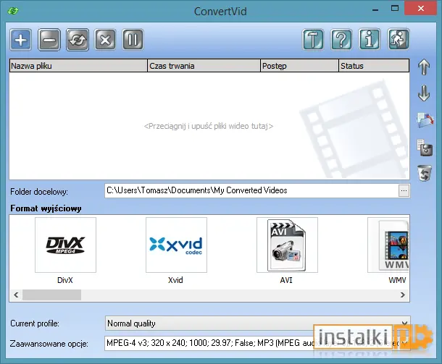The height and width of the screenshot is (364, 442).
Task: Minimize the ConvertVid window
Action: [x=375, y=9]
